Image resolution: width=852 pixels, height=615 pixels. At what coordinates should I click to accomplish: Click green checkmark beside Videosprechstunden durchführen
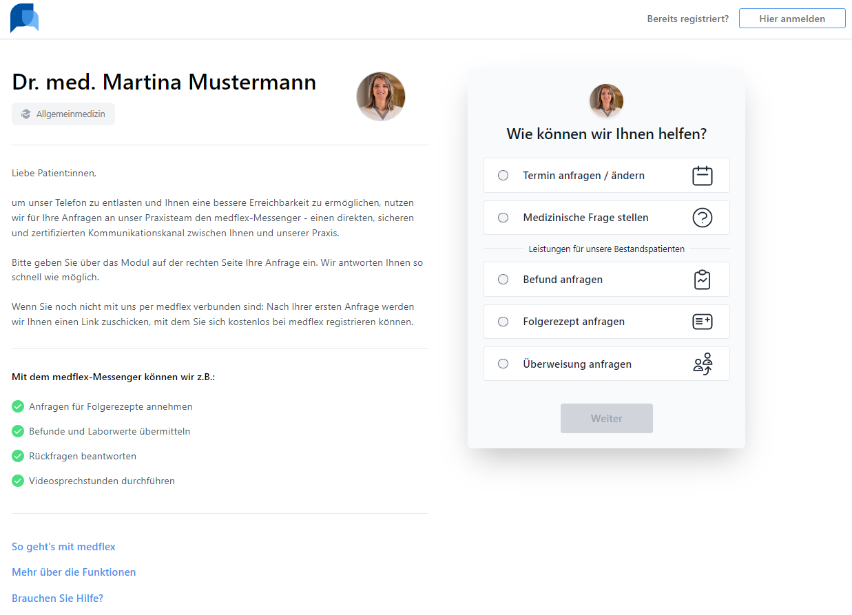click(18, 481)
